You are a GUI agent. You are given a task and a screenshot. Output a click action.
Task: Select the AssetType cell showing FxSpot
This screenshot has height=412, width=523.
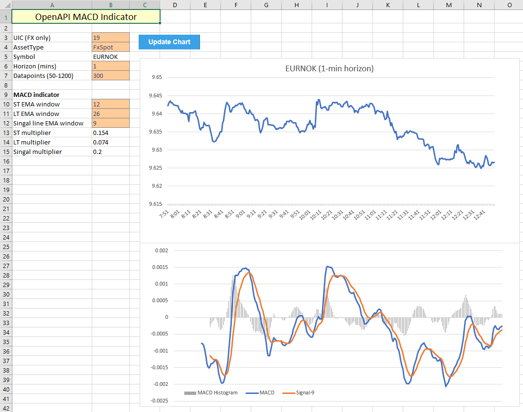(x=110, y=47)
